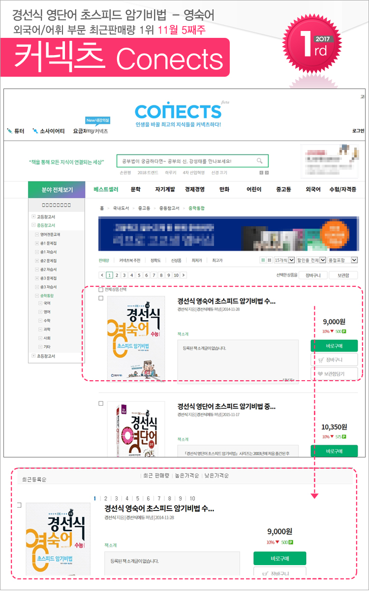The image size is (369, 603).
Task: Click the 장바구니 button beside 선택한 상품을
Action: 313,275
